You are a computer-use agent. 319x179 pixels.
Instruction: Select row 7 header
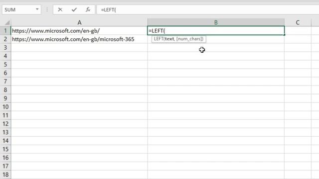coord(5,82)
